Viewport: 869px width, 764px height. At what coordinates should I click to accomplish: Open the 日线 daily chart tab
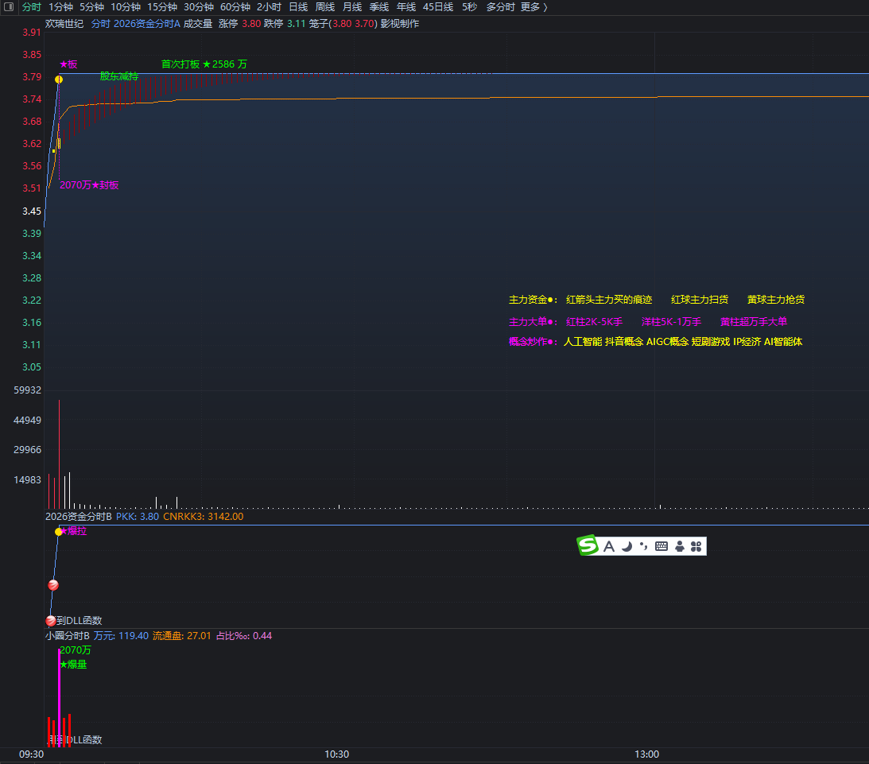(299, 7)
